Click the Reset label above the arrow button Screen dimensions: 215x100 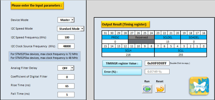[160, 81]
